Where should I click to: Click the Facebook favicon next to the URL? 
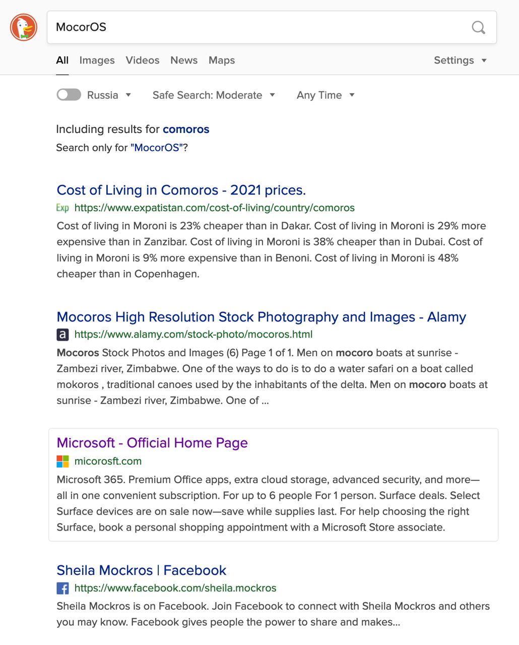coord(62,588)
